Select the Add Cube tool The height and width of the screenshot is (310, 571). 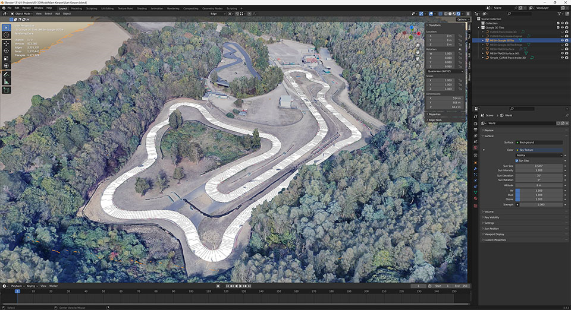tap(6, 90)
